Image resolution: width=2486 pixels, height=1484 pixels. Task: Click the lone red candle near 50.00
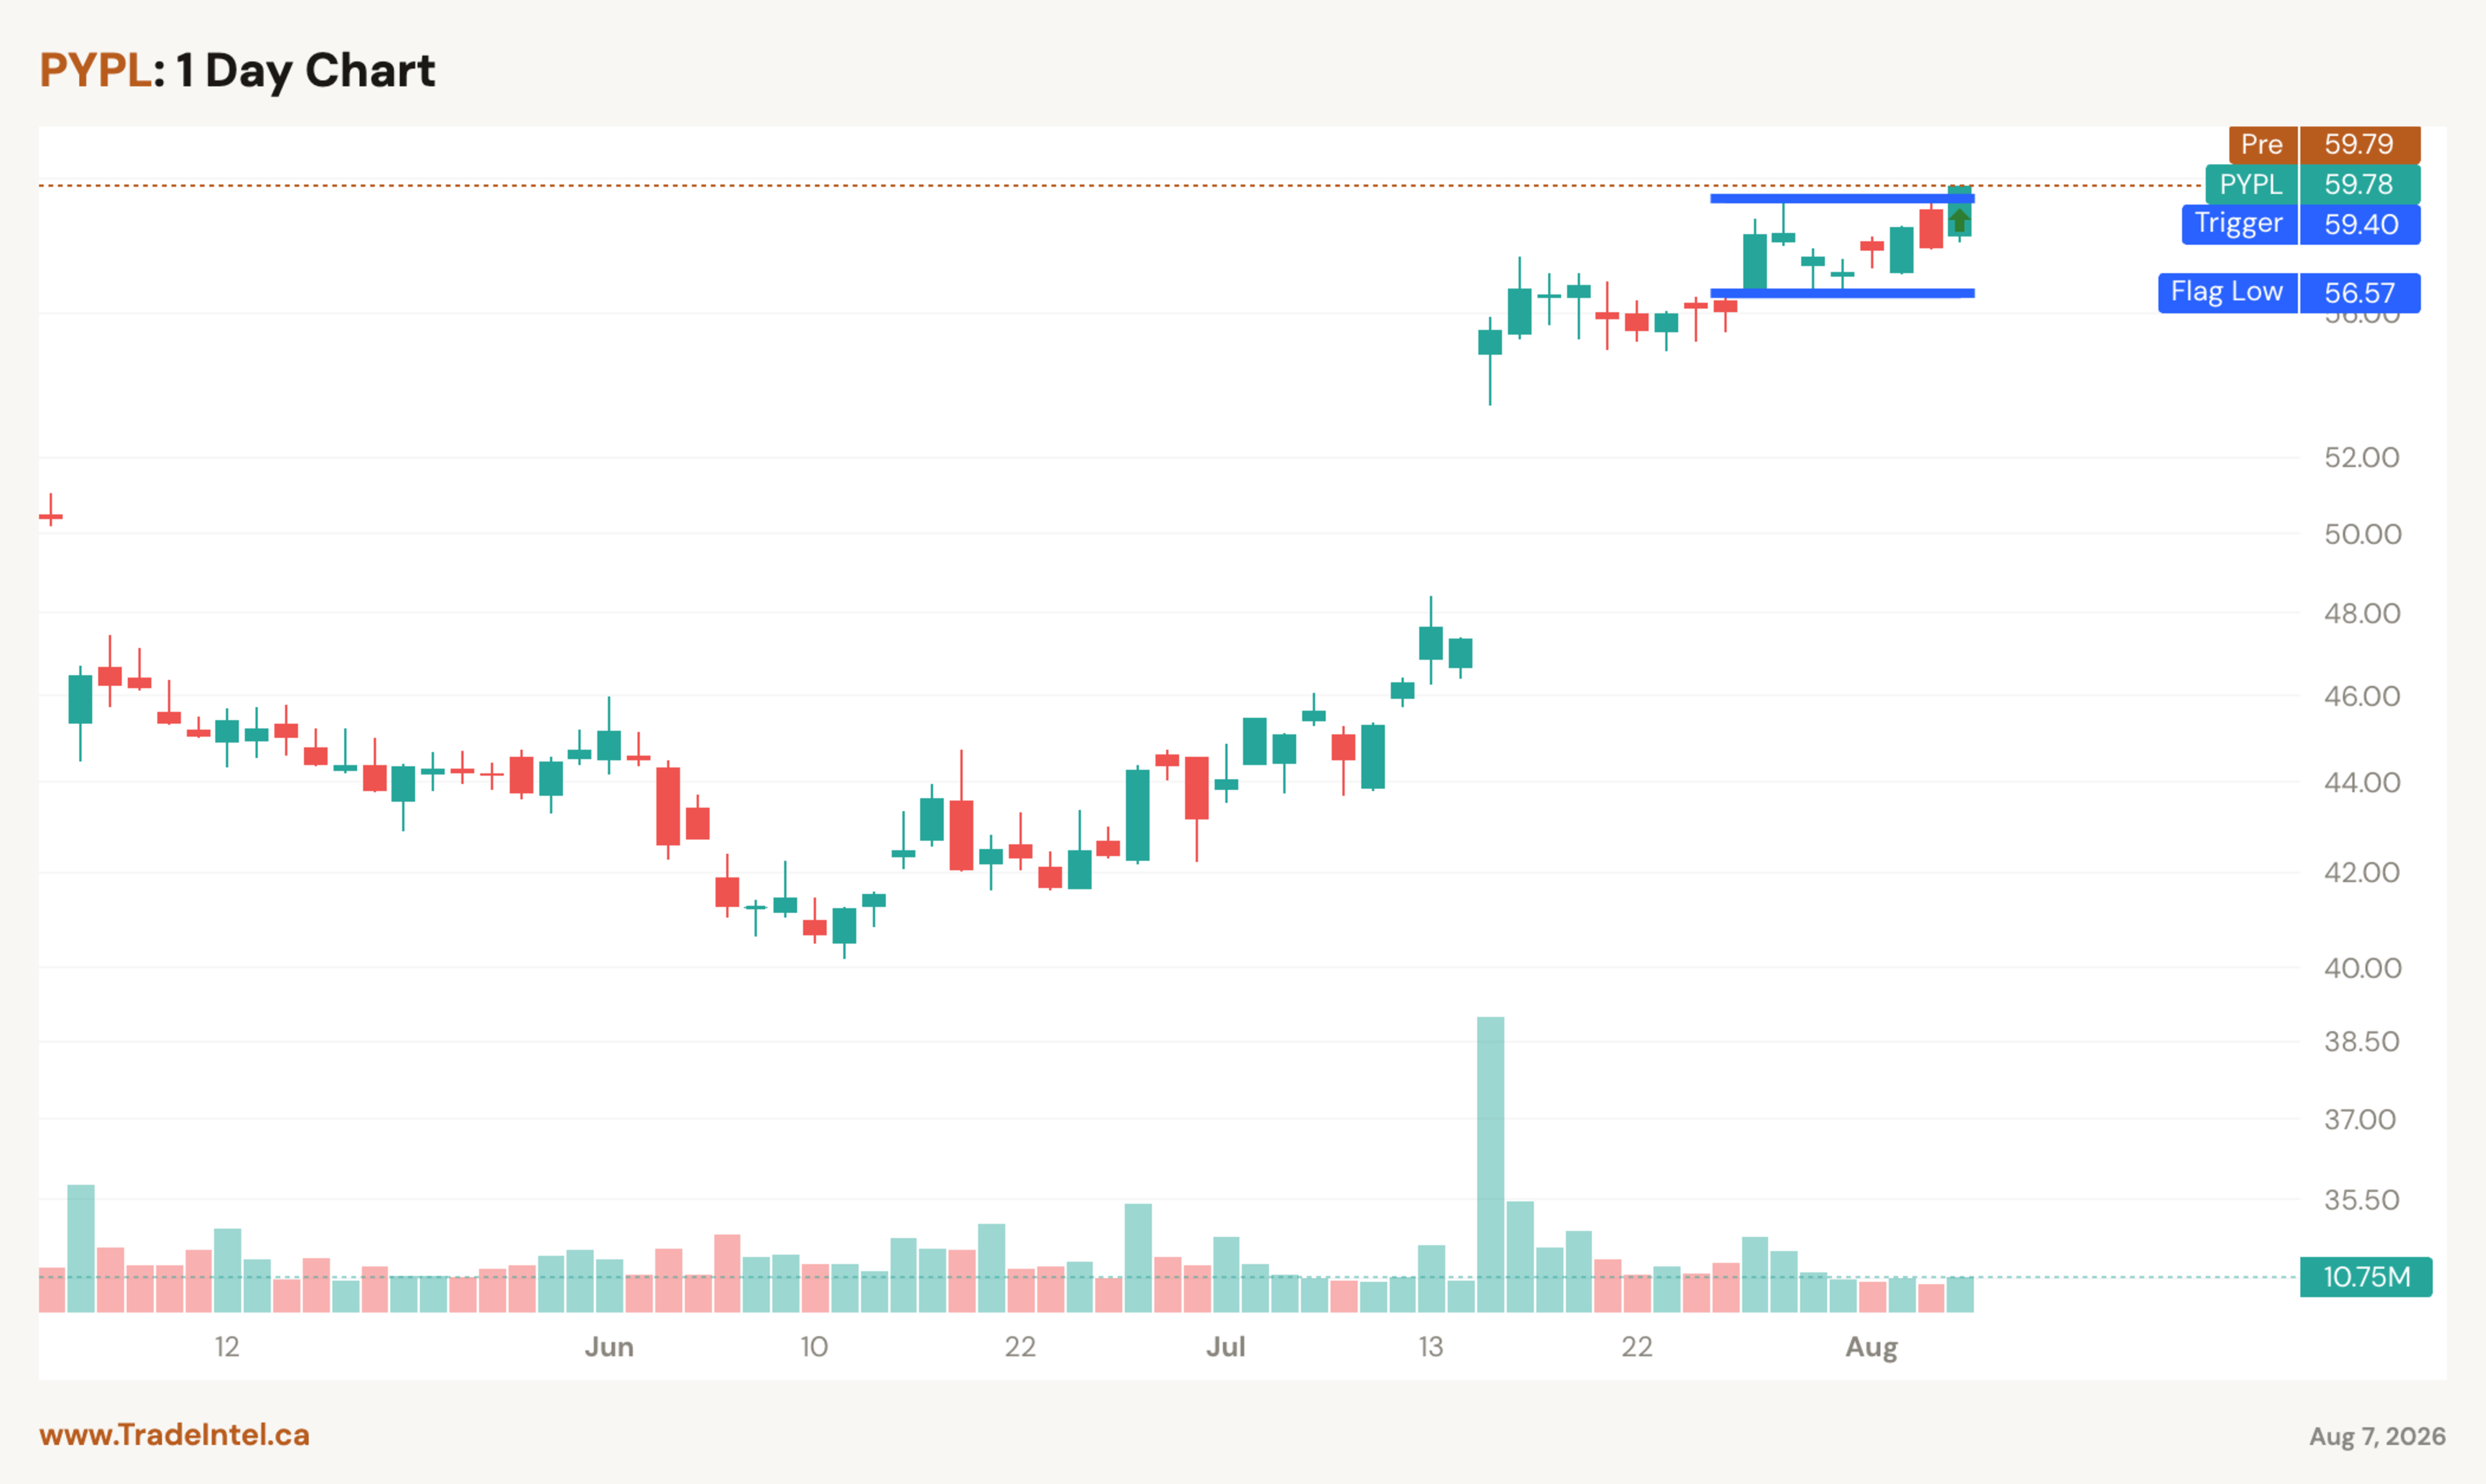(x=51, y=510)
